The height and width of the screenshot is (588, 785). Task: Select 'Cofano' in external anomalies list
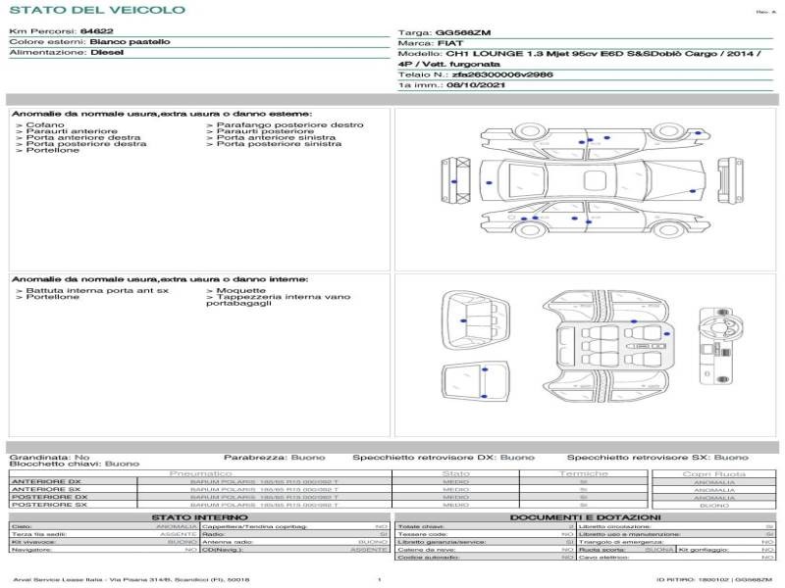tap(40, 125)
